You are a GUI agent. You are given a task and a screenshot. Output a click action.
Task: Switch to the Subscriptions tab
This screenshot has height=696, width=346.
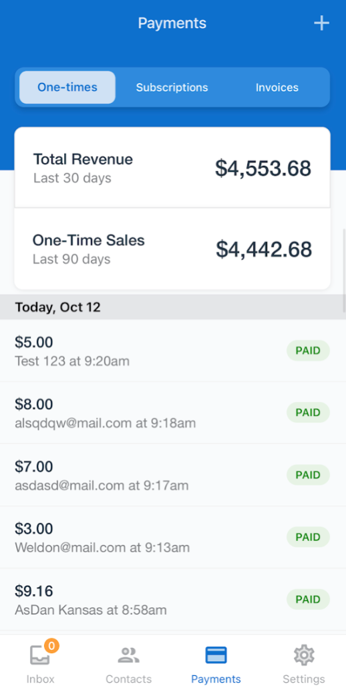(172, 88)
